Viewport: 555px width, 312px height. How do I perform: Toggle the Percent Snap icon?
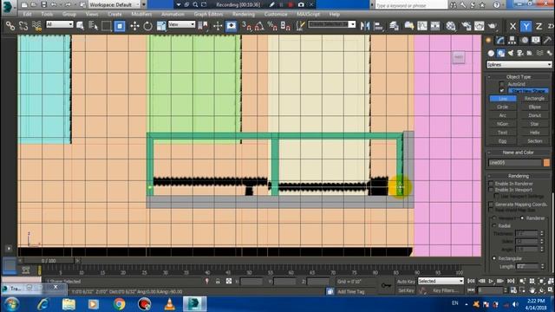272,26
